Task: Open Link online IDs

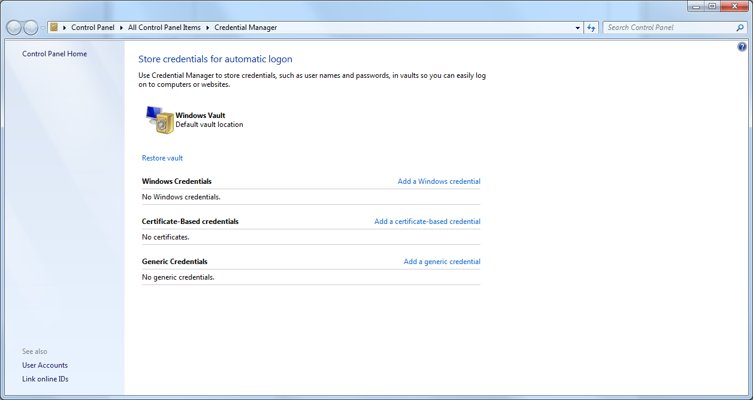Action: (46, 379)
